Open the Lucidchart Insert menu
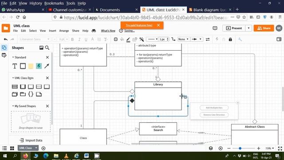Image resolution: width=284 pixels, height=160 pixels. pyautogui.click(x=52, y=31)
